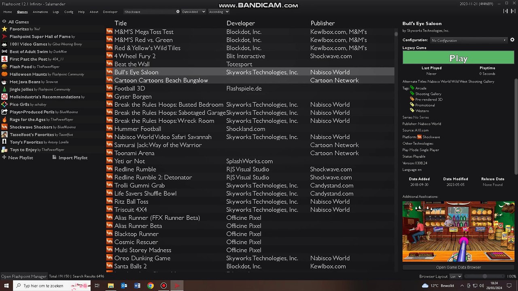Image resolution: width=518 pixels, height=291 pixels.
Task: Collapse the right sidebar with the arrow icon
Action: coord(513,11)
